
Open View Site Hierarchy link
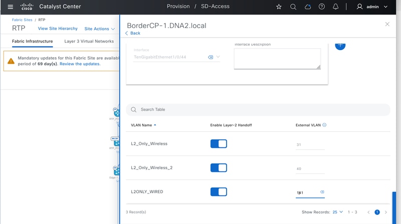[x=58, y=29]
